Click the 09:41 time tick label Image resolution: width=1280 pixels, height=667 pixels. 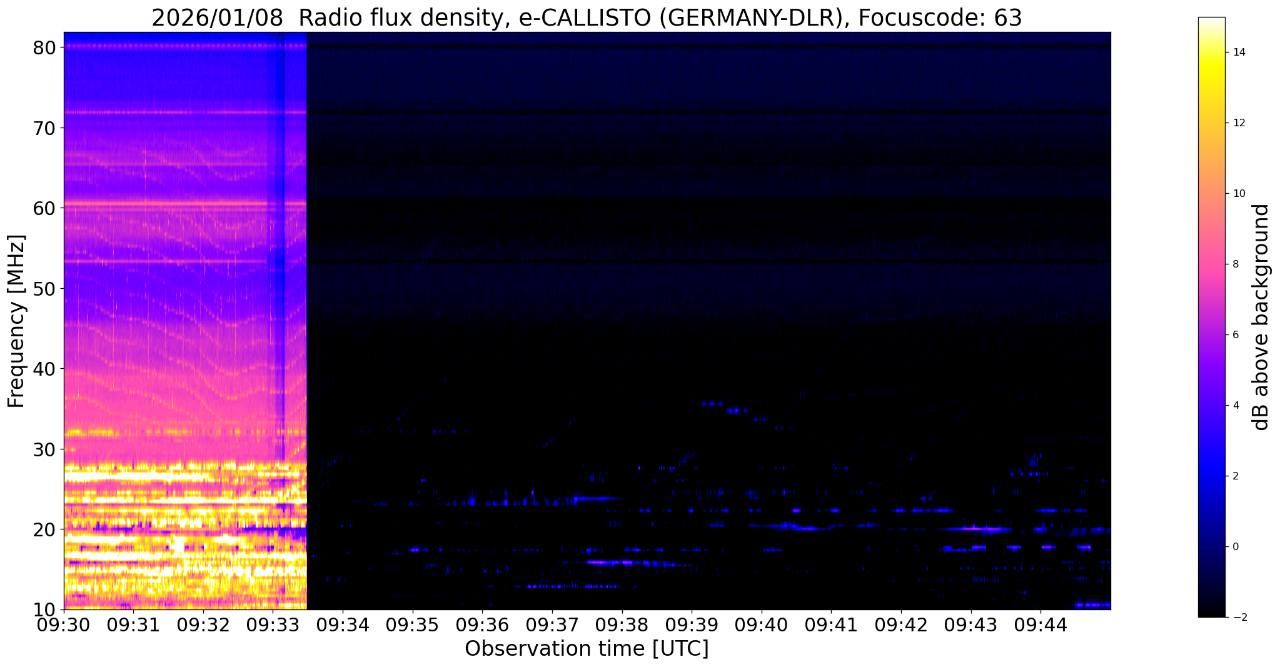point(831,624)
